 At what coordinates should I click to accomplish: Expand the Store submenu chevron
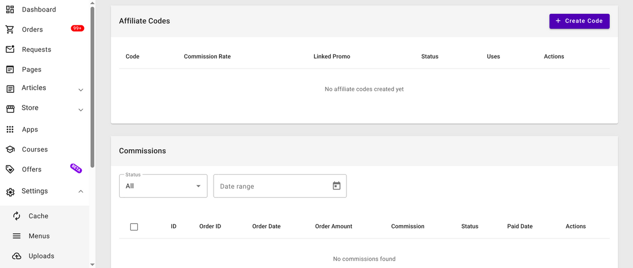tap(81, 110)
